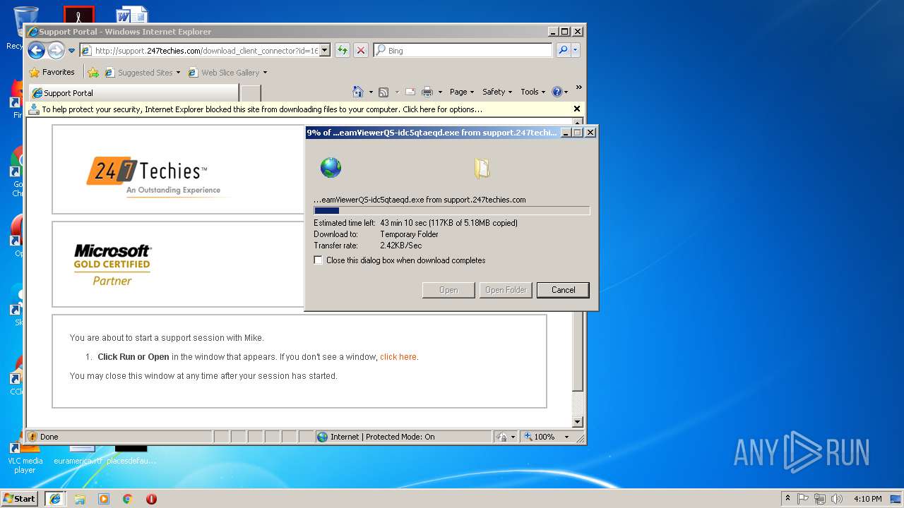This screenshot has height=508, width=904.
Task: Click the globe icon in download dialog
Action: pyautogui.click(x=331, y=168)
